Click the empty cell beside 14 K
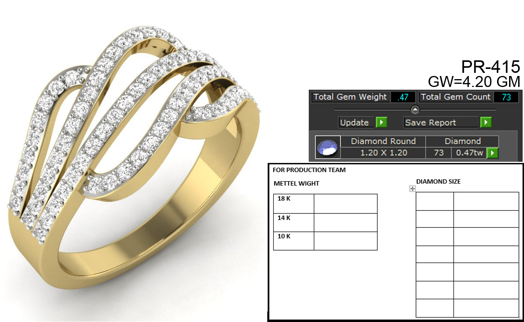524x322 pixels. click(x=345, y=223)
